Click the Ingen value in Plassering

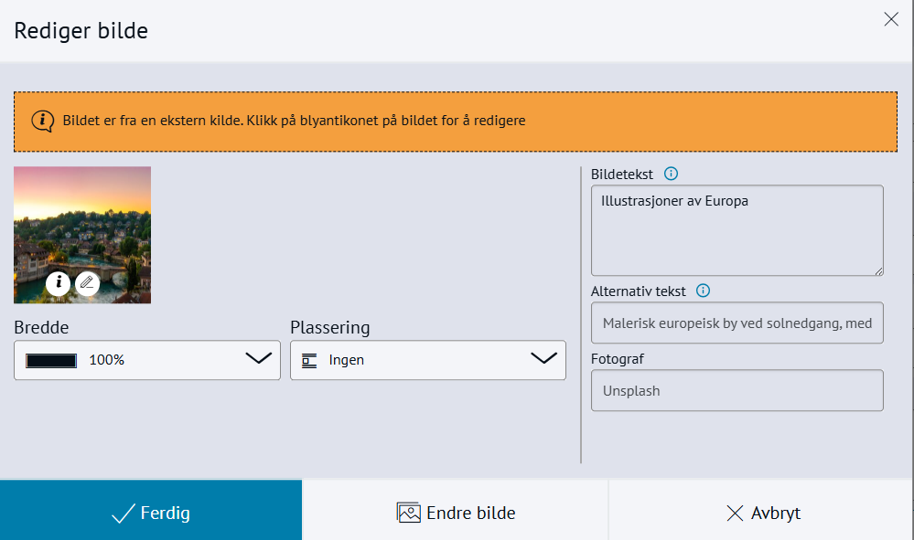pyautogui.click(x=347, y=360)
